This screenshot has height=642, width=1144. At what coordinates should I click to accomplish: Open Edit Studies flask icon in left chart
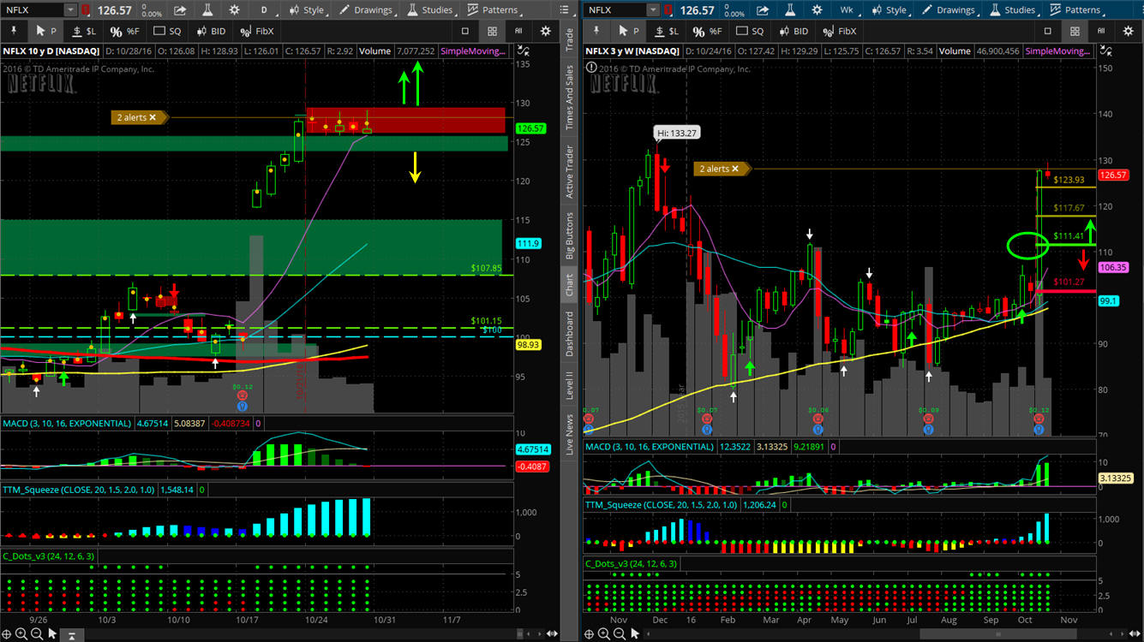[207, 10]
